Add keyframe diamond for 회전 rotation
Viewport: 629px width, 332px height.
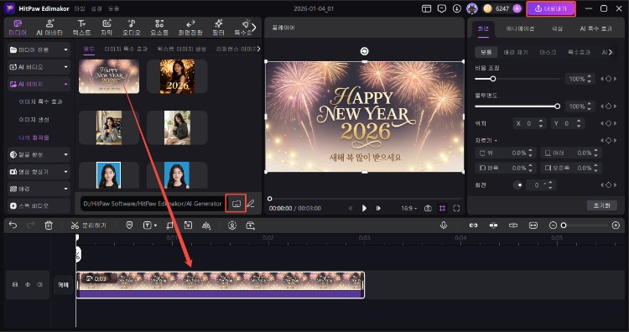(x=608, y=184)
